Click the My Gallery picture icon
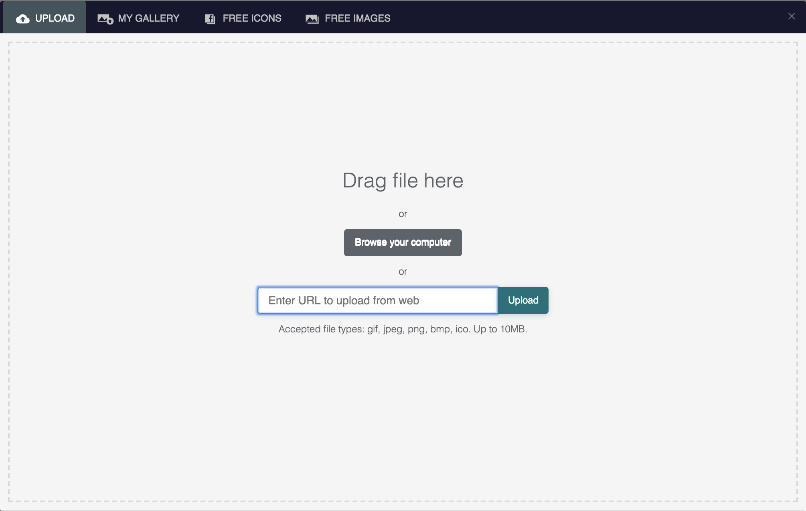Image resolution: width=806 pixels, height=511 pixels. coord(105,19)
